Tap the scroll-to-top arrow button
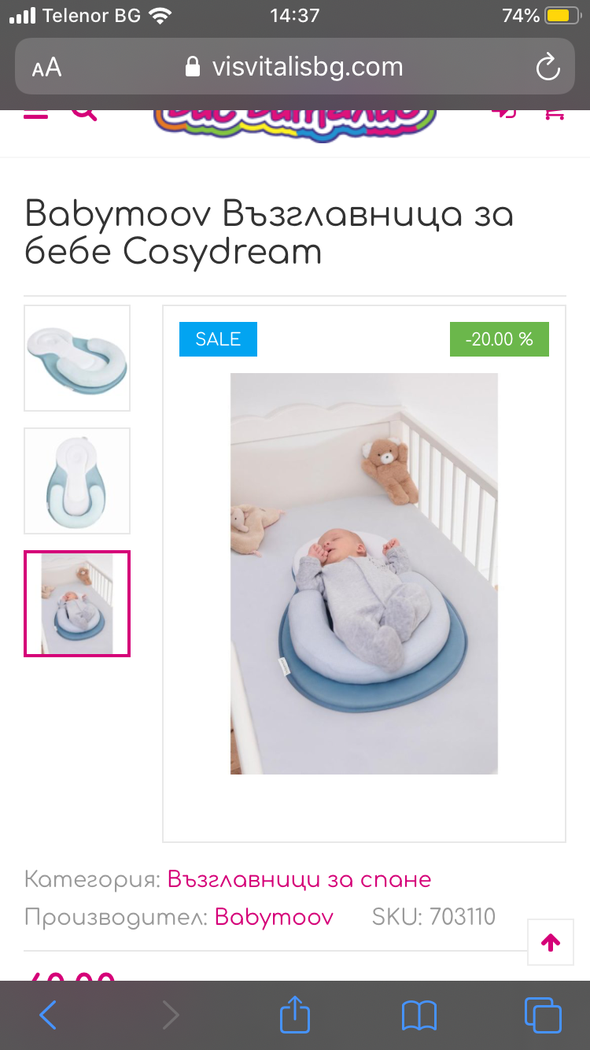590x1050 pixels. (x=551, y=942)
